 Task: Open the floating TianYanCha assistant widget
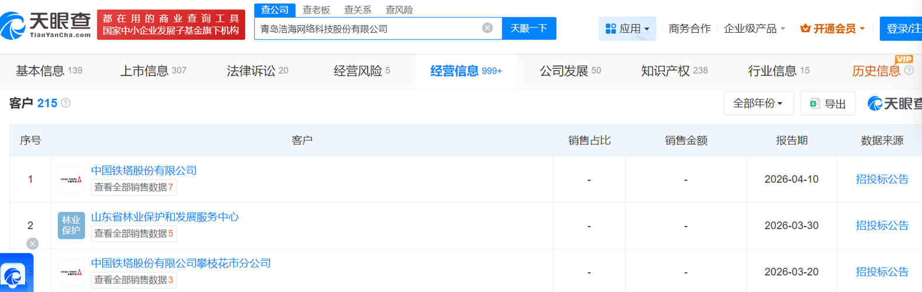[16, 273]
